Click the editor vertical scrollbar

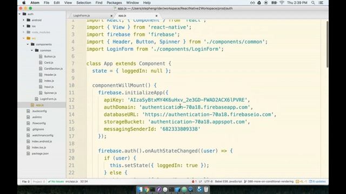click(x=327, y=44)
